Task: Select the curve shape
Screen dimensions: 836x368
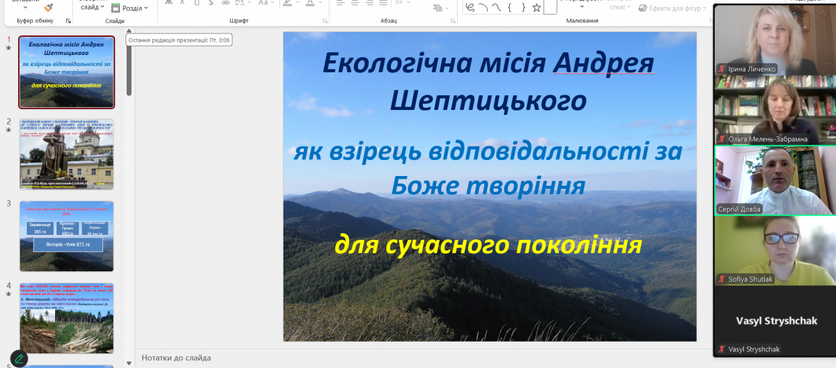Action: (497, 7)
